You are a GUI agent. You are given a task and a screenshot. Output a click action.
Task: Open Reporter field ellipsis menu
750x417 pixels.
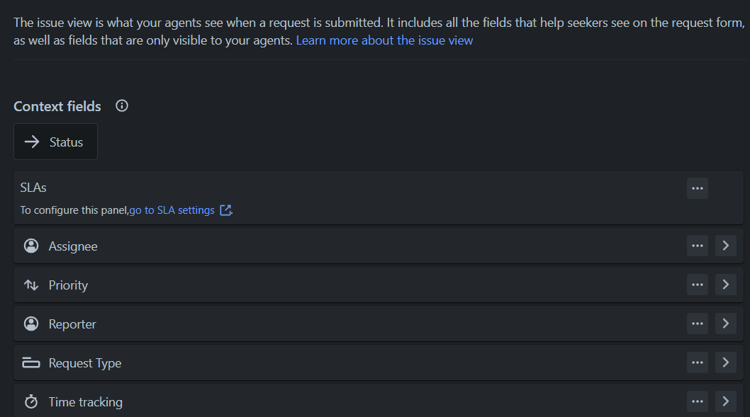[698, 324]
